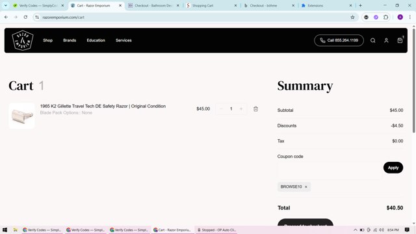Open the notification center icon
Screen dimensions: 416x234
click(407, 229)
